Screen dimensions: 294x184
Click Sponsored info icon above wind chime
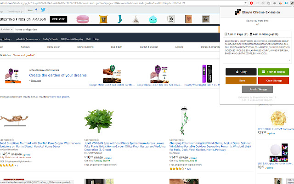coord(183,140)
